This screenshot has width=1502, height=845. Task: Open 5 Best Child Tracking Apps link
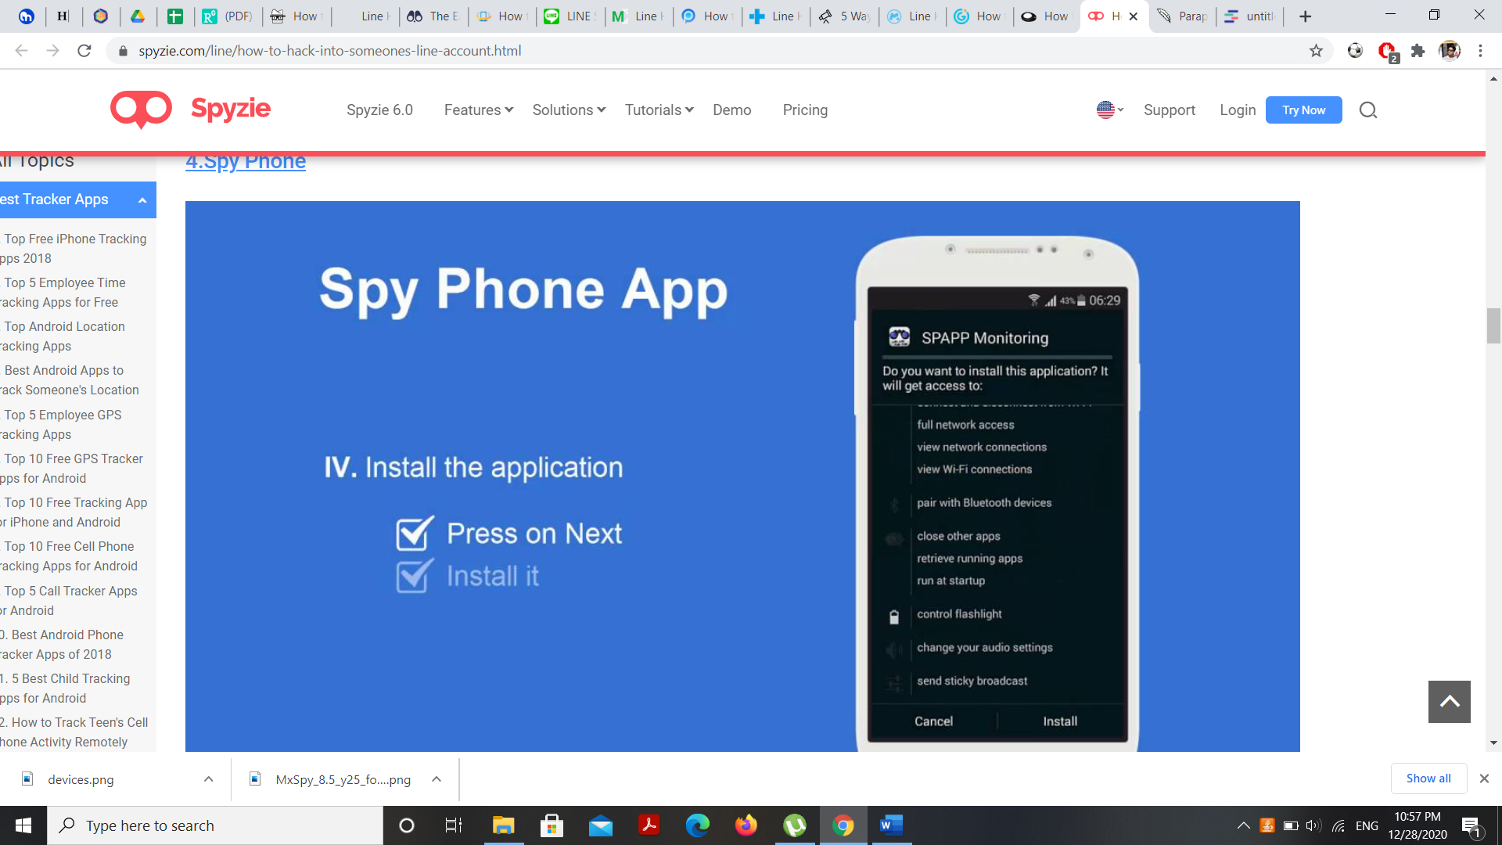coord(66,689)
